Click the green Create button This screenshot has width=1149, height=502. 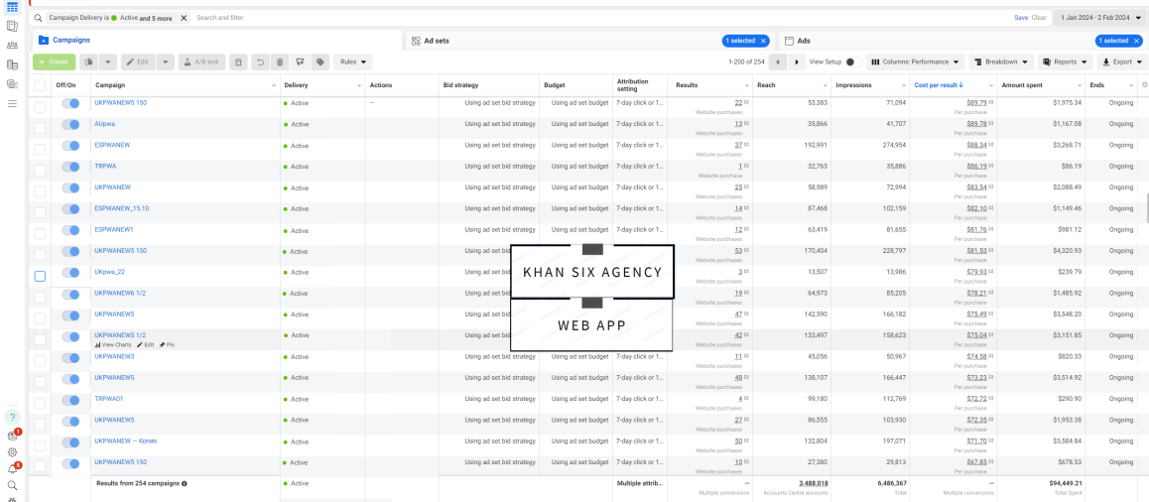(54, 63)
